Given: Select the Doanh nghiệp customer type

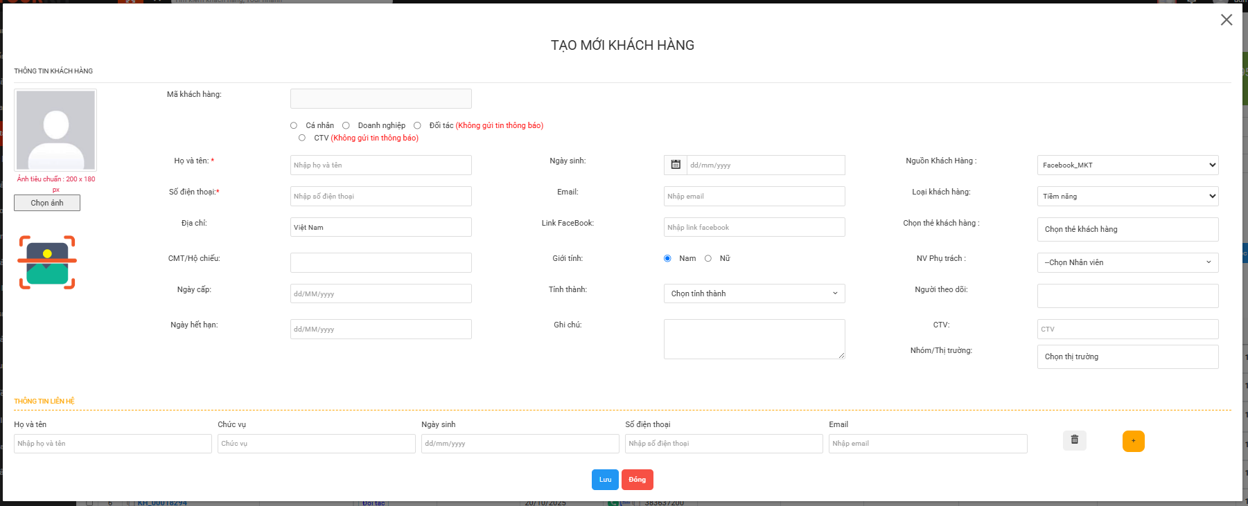Looking at the screenshot, I should tap(346, 125).
